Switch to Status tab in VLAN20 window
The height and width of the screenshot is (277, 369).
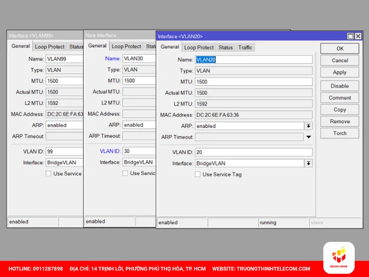tap(226, 48)
